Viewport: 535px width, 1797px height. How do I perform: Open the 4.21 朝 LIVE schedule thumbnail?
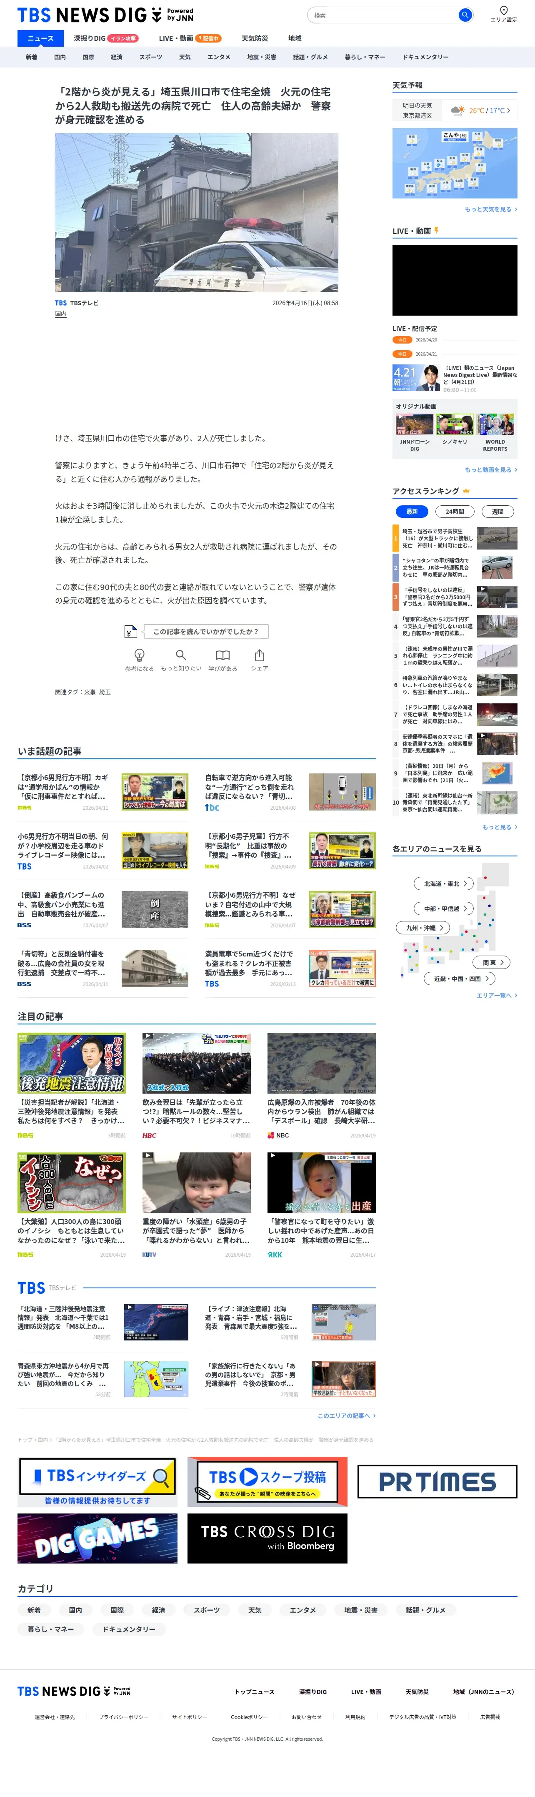[416, 379]
